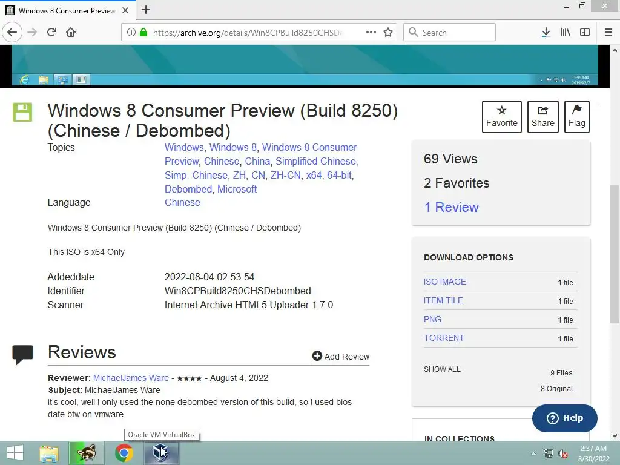
Task: Click SHOW ALL download files
Action: [x=442, y=369]
